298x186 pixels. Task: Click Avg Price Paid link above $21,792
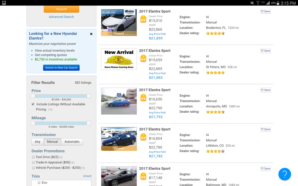point(157,113)
